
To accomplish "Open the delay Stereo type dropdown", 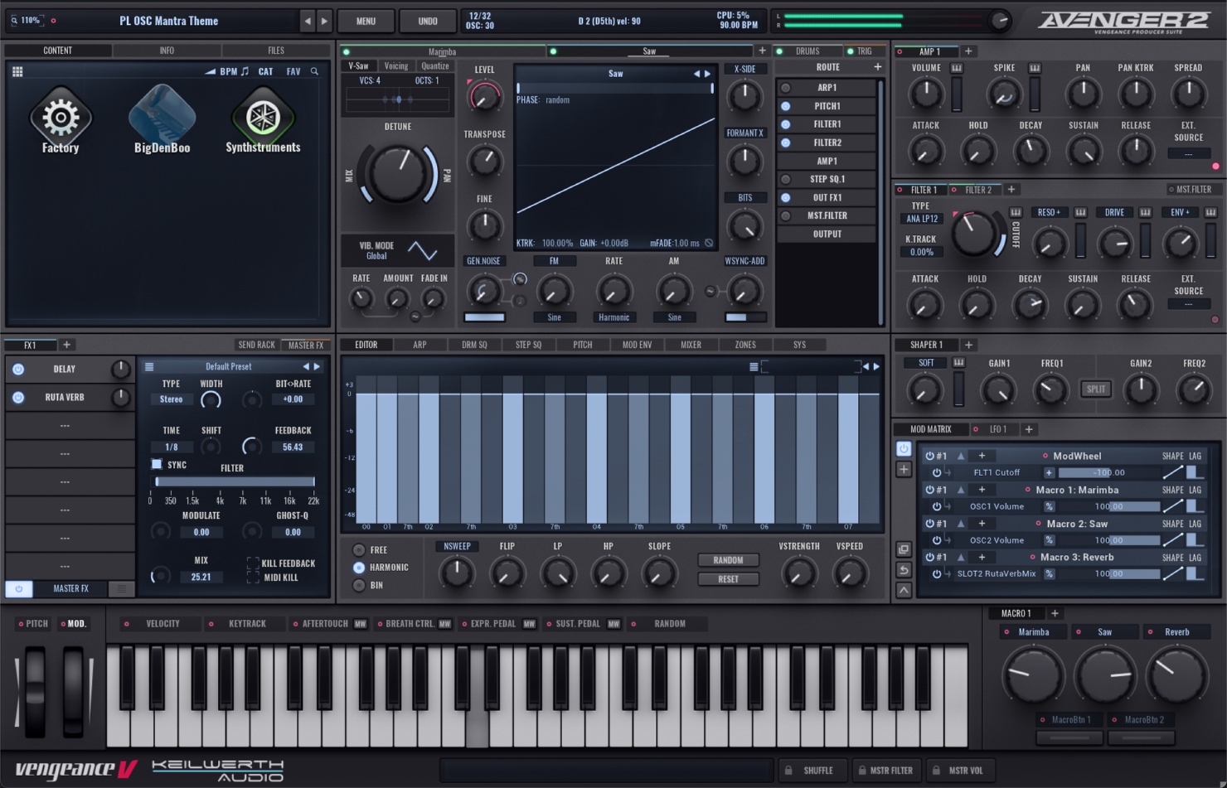I will pyautogui.click(x=171, y=399).
